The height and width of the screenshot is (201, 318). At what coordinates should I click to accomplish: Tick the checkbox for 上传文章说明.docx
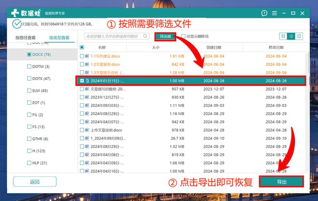pyautogui.click(x=82, y=130)
